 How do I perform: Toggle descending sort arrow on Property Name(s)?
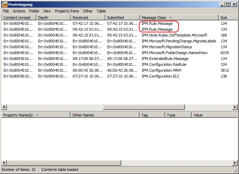click(37, 115)
